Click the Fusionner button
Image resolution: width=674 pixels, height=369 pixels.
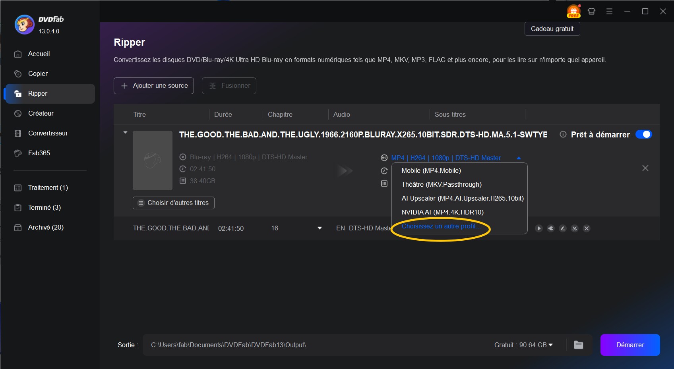pos(229,86)
